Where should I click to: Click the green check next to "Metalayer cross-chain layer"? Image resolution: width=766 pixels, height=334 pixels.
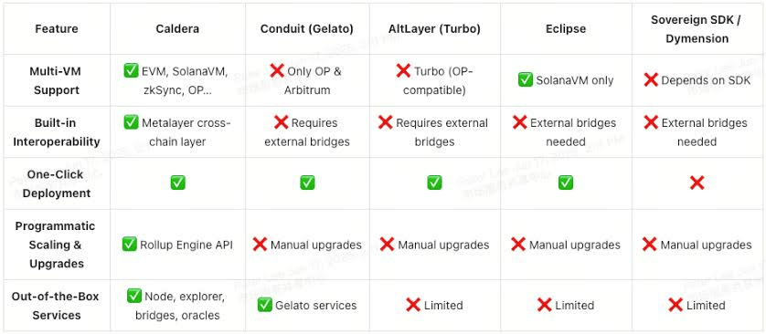coord(131,122)
